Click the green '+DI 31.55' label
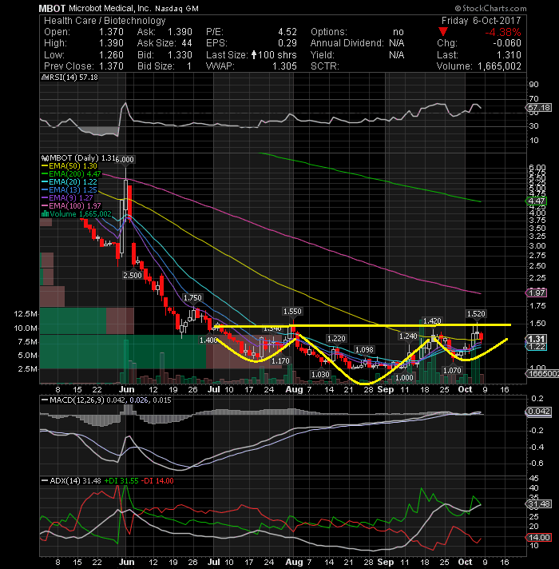Screen dimensions: 559x569 (121, 481)
